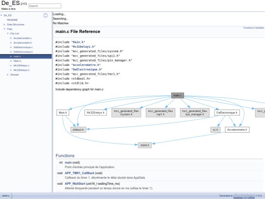Follow the DeElectronique.h include link

pos(87,69)
